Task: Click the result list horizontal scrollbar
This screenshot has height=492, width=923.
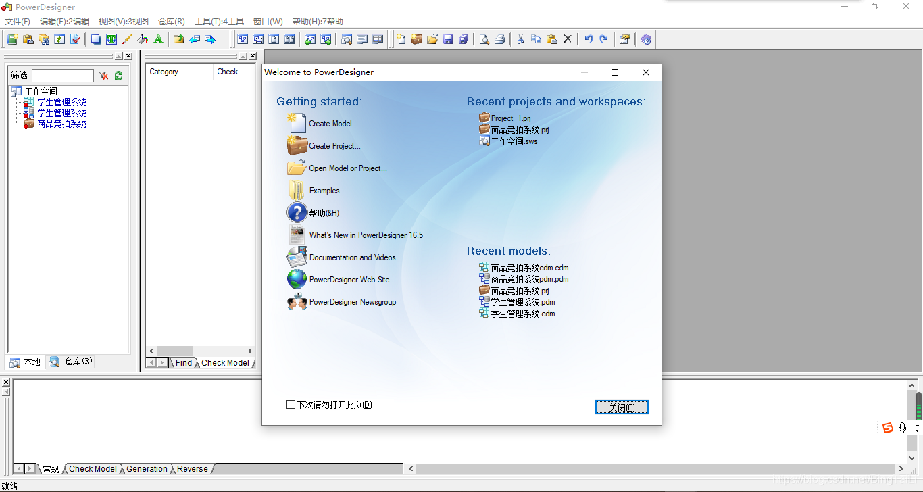Action: [x=200, y=351]
